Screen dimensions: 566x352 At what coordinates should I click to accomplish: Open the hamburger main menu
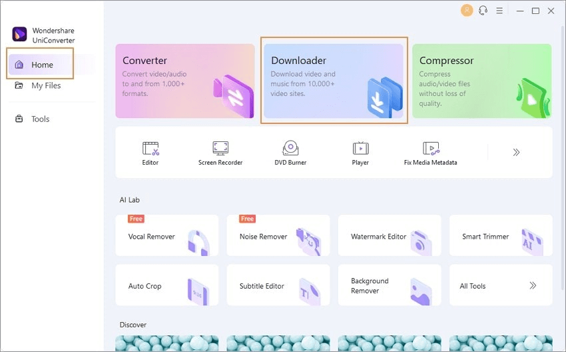(499, 11)
